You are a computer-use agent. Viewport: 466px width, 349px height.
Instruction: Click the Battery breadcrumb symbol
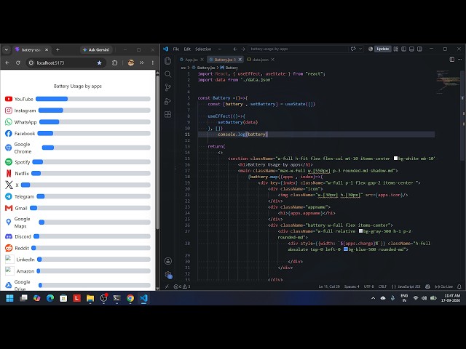(x=229, y=68)
